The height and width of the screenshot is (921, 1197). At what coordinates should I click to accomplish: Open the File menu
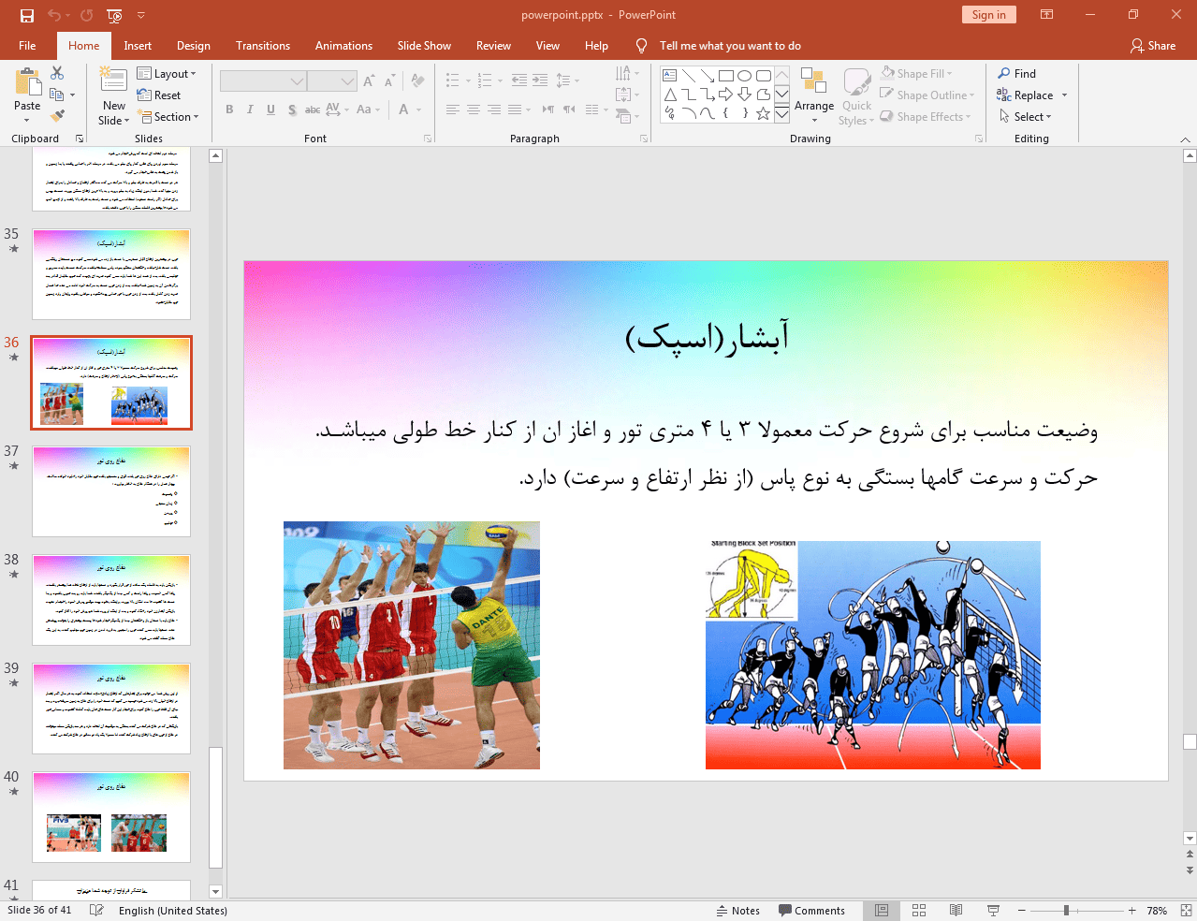pyautogui.click(x=27, y=45)
